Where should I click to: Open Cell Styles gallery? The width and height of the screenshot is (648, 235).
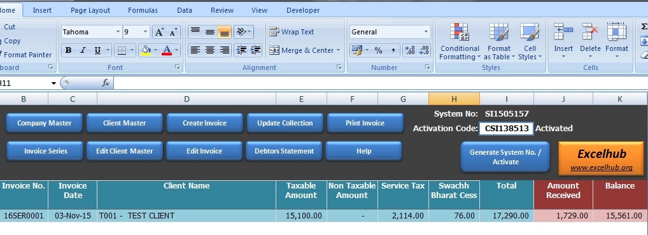point(530,41)
